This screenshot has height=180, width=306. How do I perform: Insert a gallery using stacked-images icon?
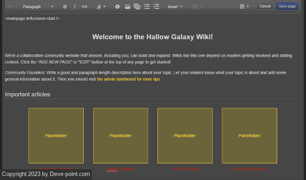click(137, 7)
